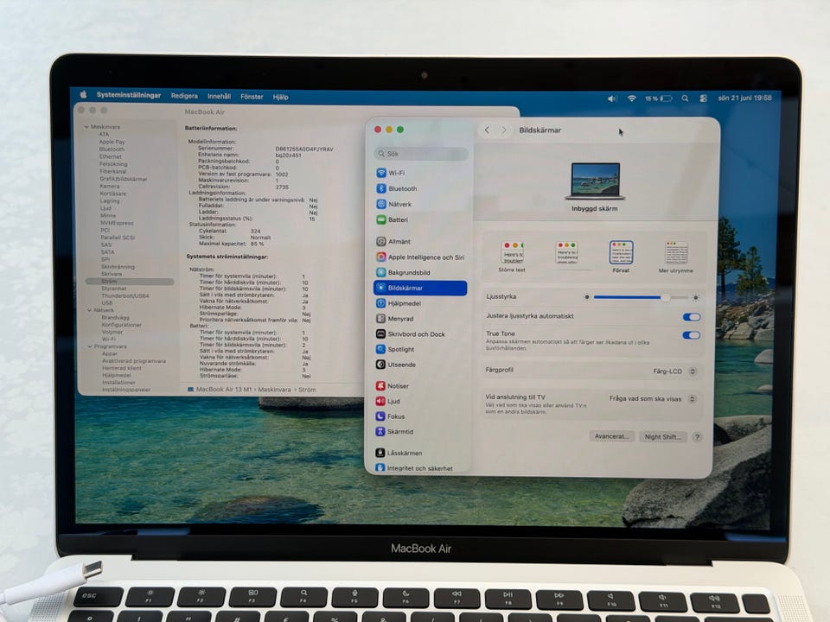Open the Spotlight icon in sidebar
Viewport: 830px width, 622px height.
click(x=380, y=349)
